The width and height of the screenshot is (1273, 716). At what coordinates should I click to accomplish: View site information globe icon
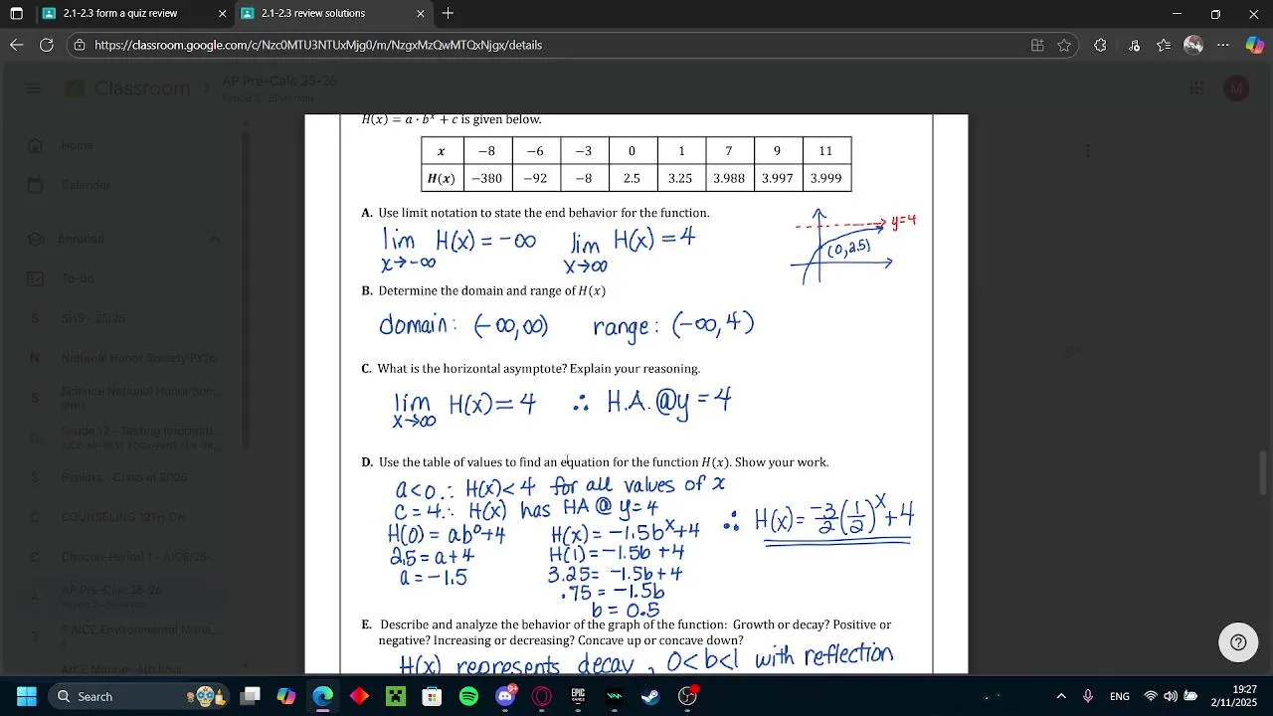click(x=80, y=45)
